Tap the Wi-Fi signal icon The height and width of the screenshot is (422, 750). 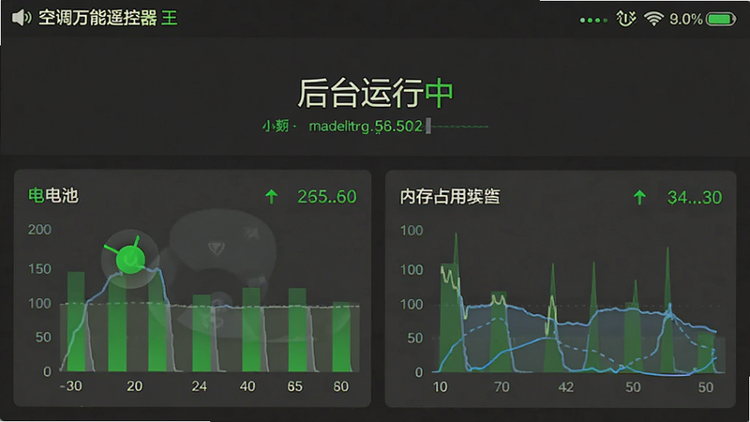coord(653,19)
